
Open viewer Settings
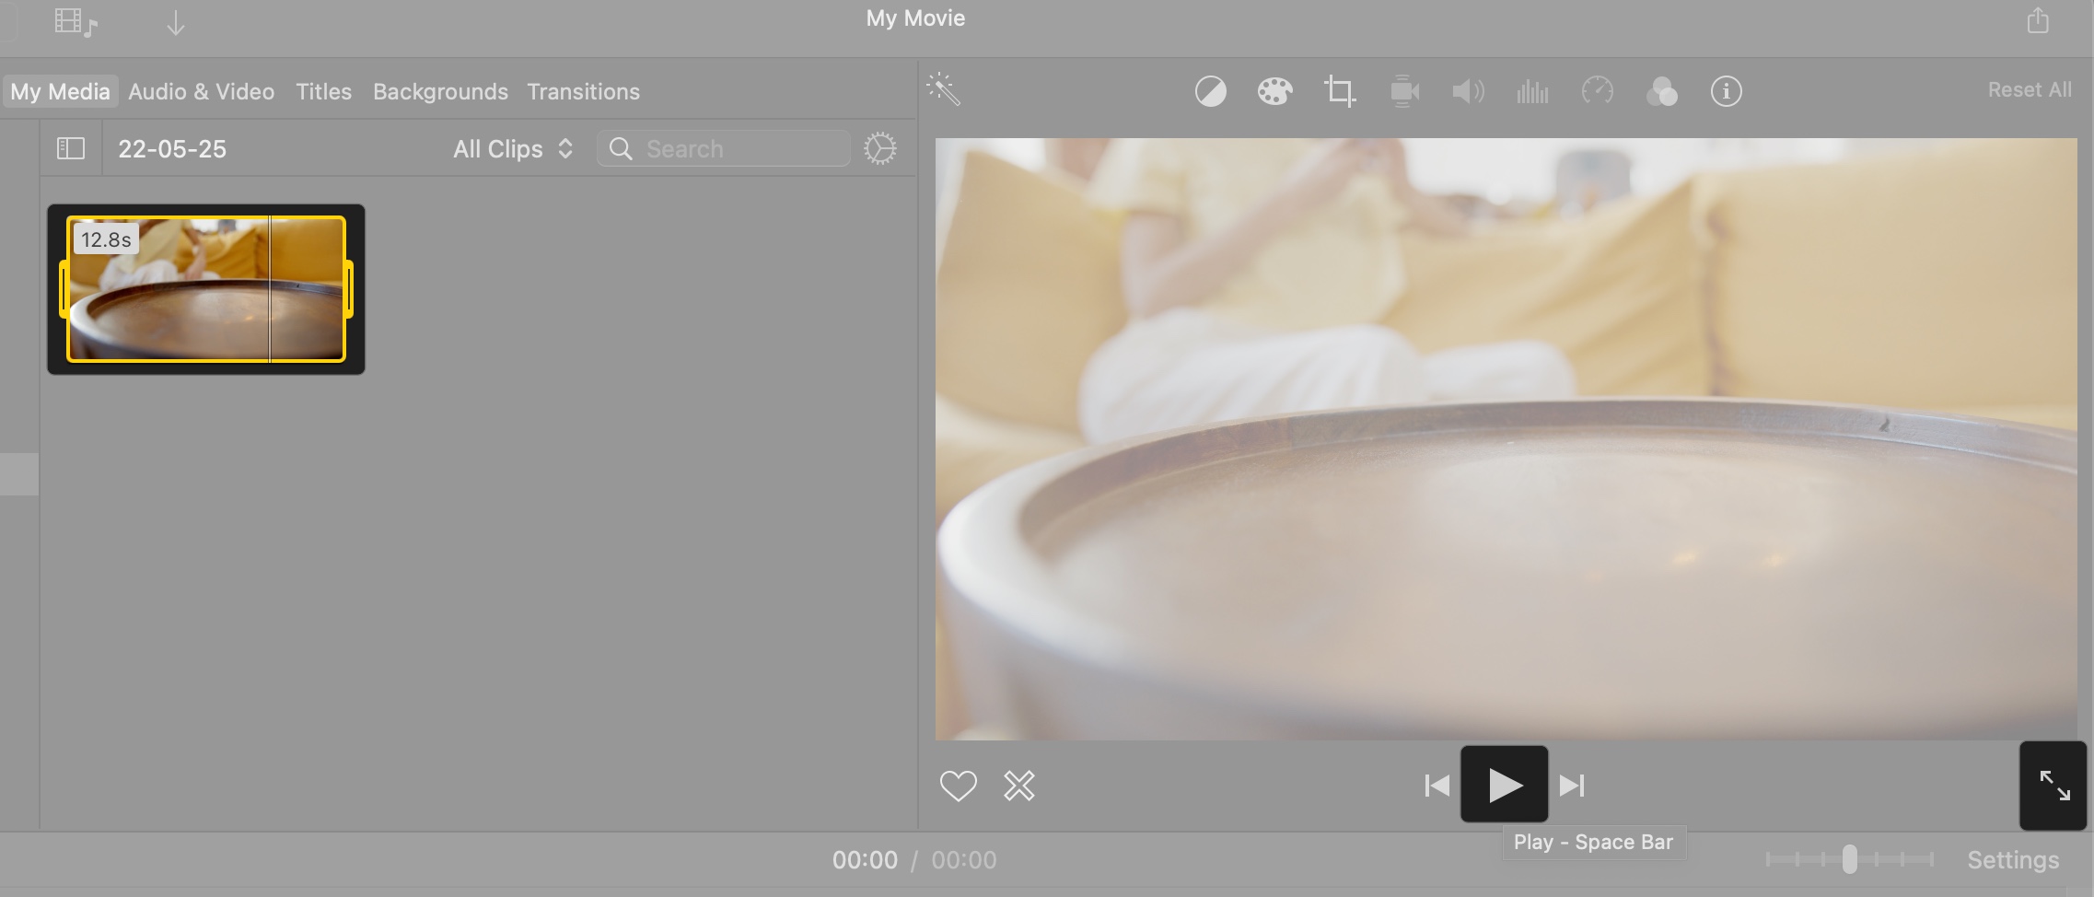2013,859
